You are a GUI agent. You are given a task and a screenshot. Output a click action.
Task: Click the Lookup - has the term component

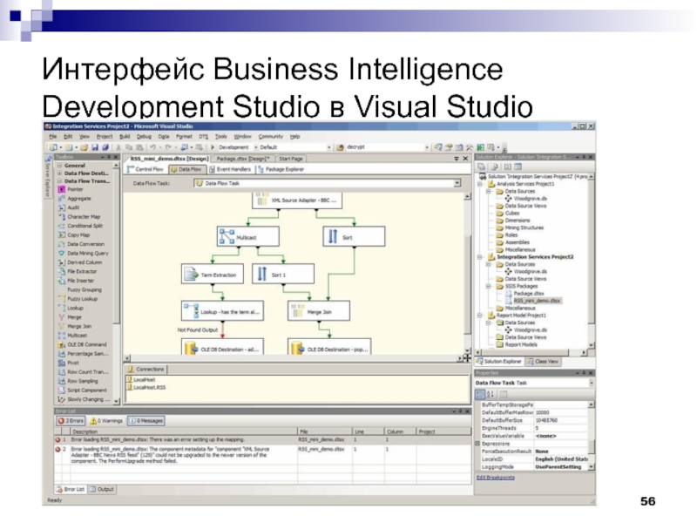(x=222, y=311)
